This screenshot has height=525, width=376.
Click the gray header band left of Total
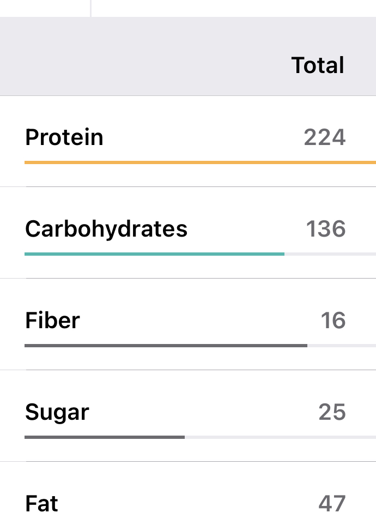point(142,60)
